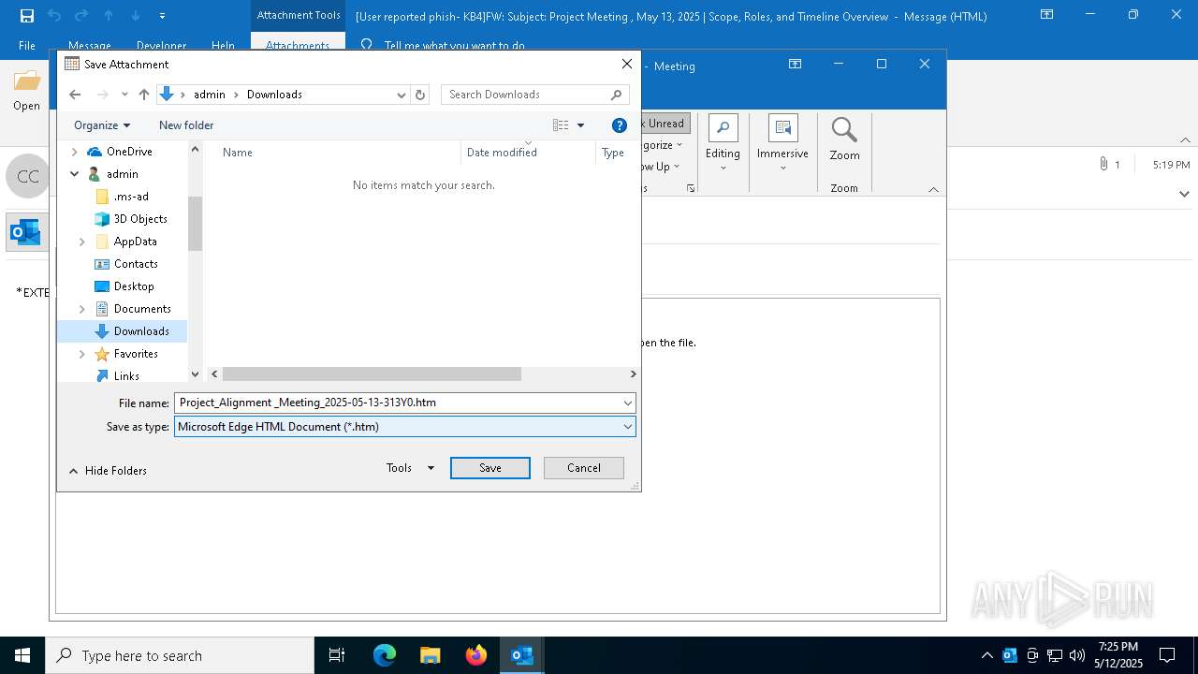The image size is (1198, 674).
Task: Select the Downloads folder in tree
Action: click(141, 331)
